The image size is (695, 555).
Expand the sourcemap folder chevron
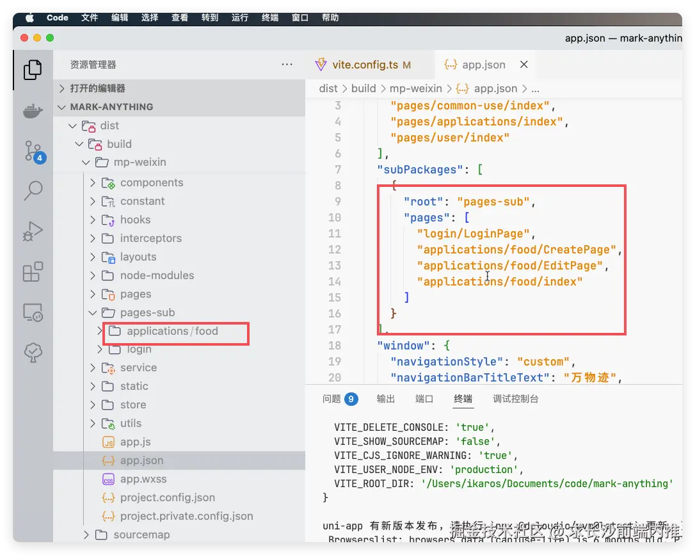click(x=86, y=535)
